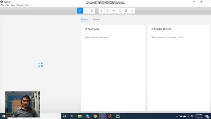Open the View menu

coord(13,5)
